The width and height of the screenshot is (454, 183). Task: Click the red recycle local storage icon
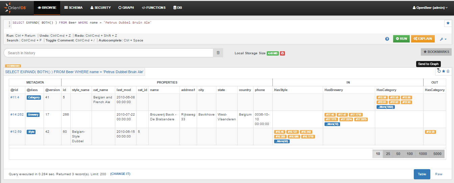point(282,53)
